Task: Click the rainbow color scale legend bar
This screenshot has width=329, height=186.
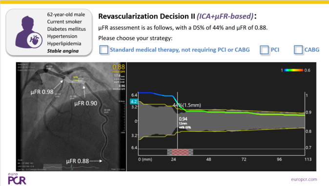Action: pos(293,70)
